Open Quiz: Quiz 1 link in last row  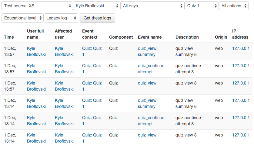(92, 138)
